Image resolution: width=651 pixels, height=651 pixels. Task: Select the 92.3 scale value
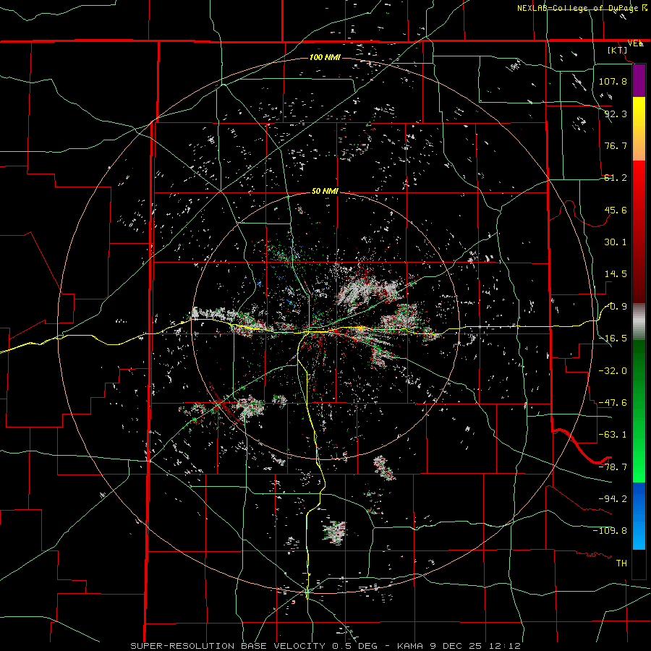pos(616,114)
